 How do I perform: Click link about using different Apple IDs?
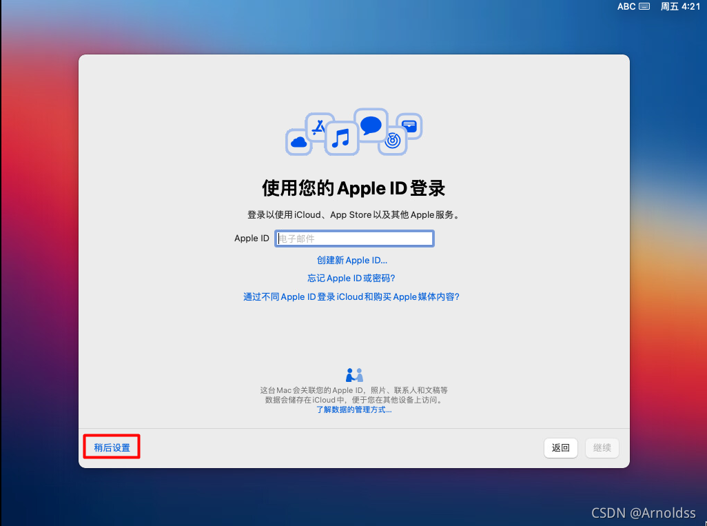(x=351, y=297)
